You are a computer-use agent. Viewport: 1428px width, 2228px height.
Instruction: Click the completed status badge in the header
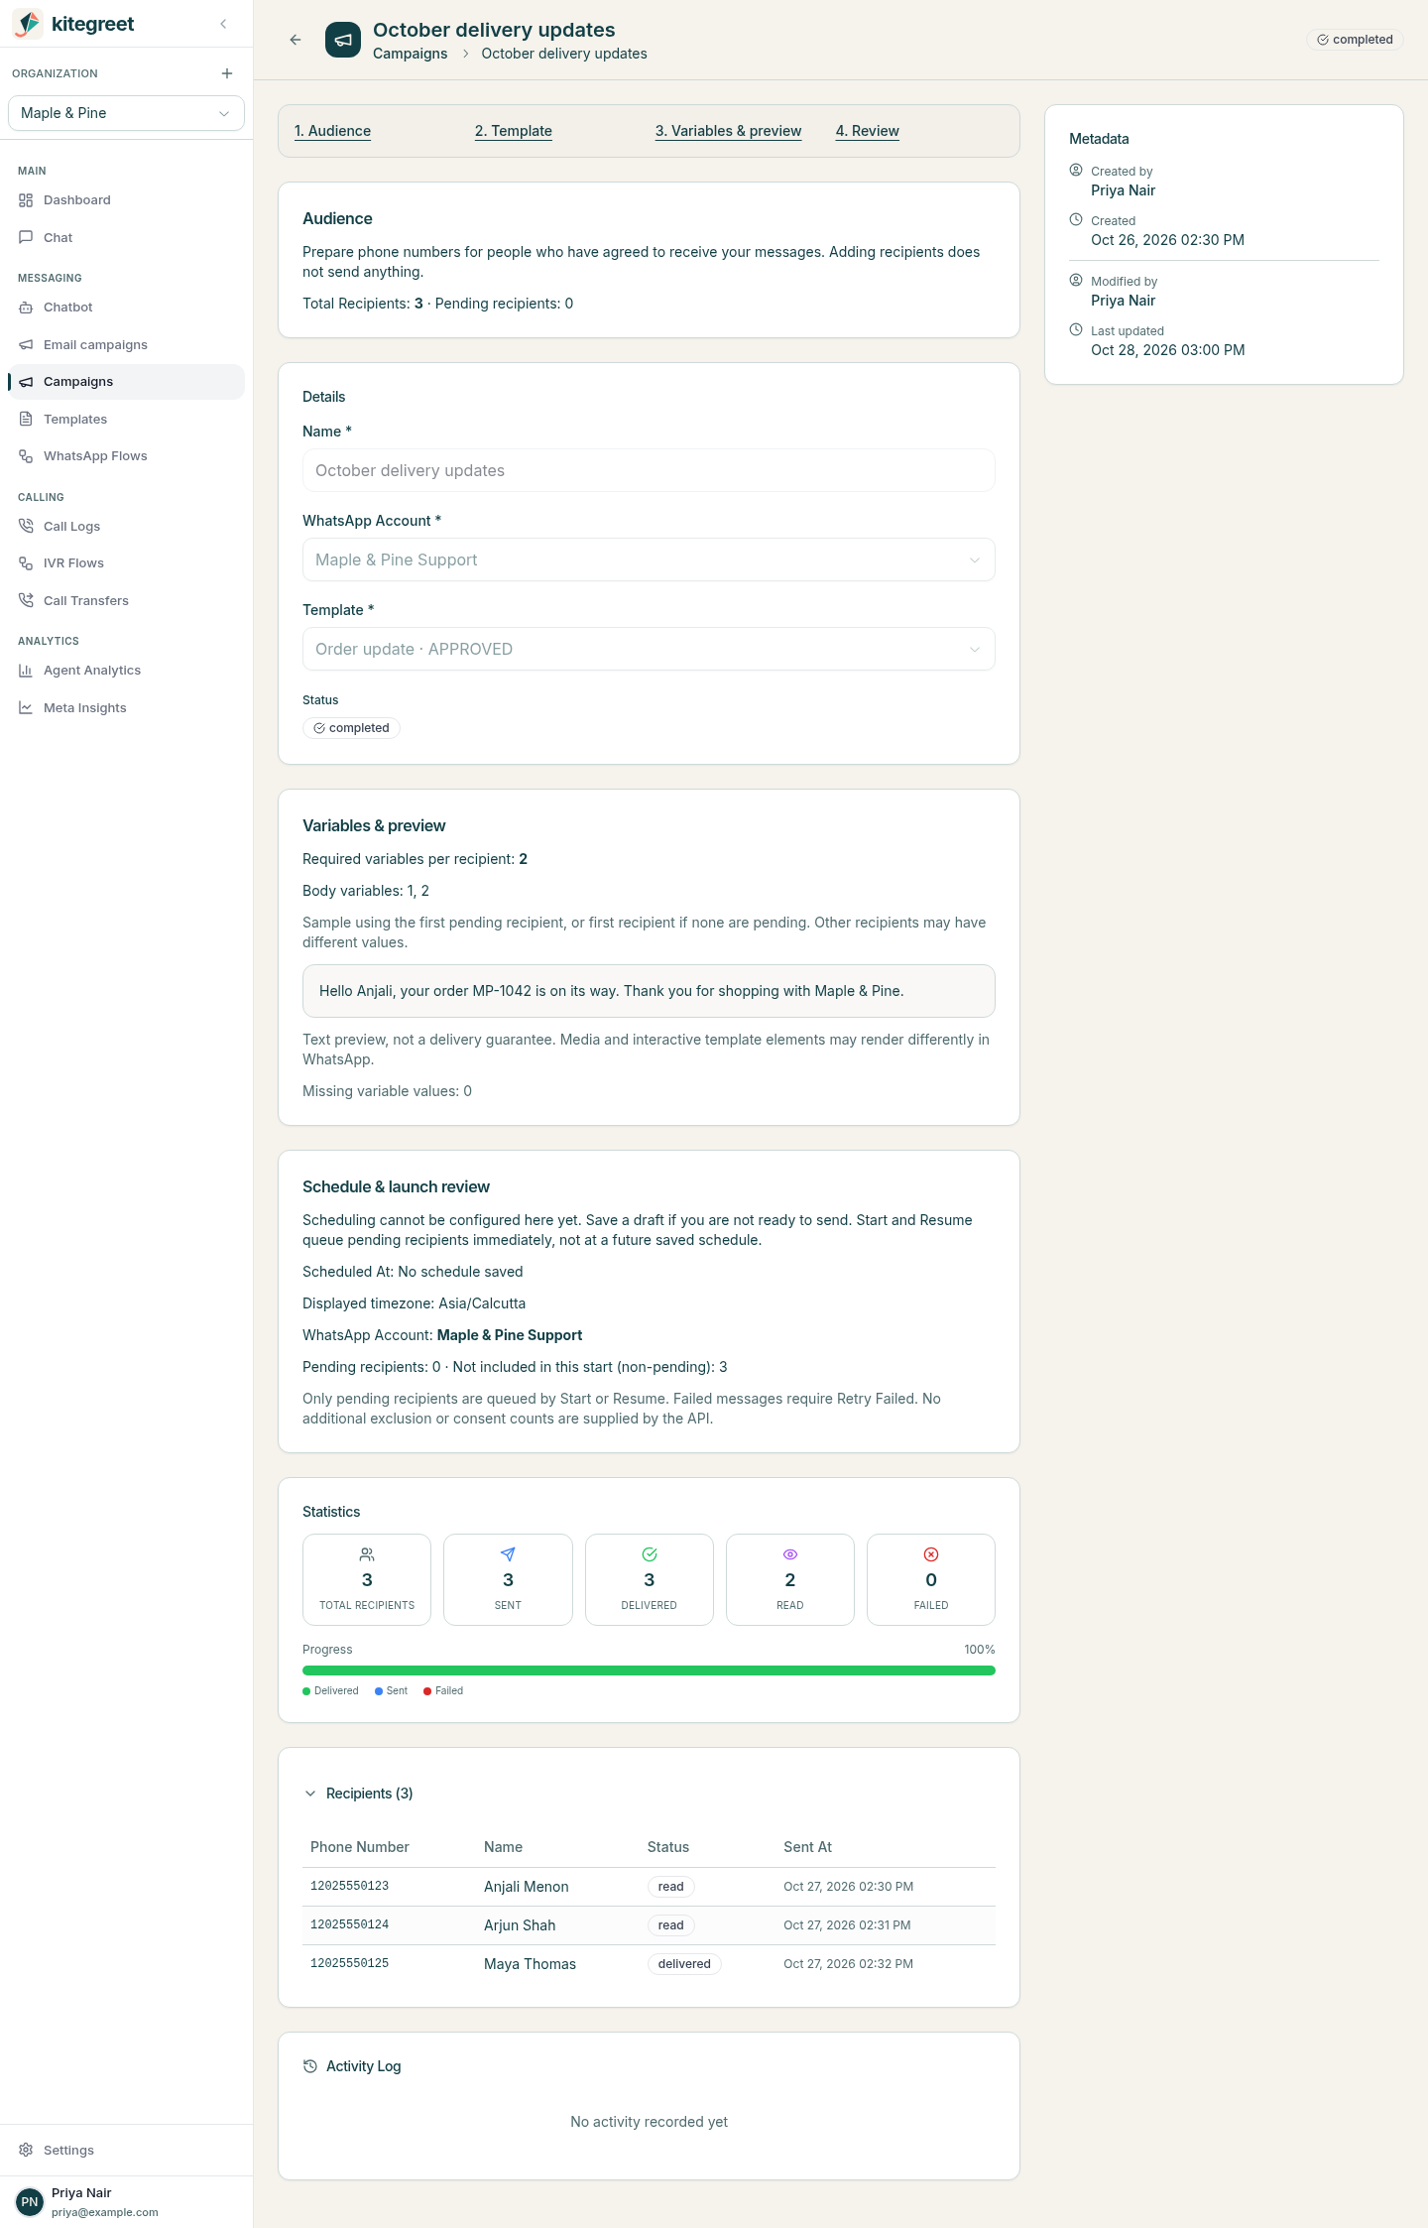1355,40
